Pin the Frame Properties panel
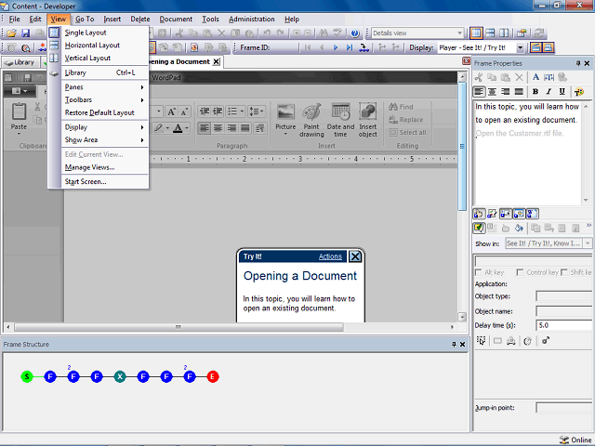The image size is (595, 446). (x=578, y=63)
